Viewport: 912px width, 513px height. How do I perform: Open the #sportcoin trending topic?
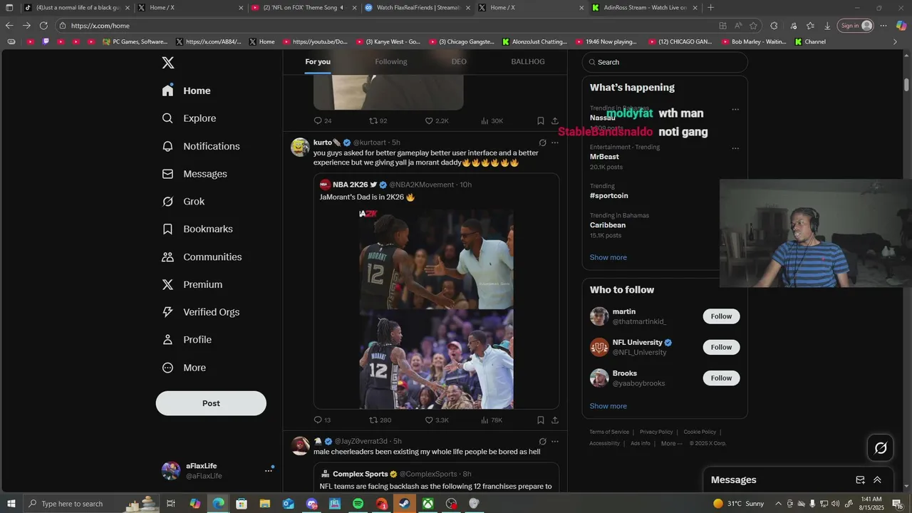click(x=608, y=195)
